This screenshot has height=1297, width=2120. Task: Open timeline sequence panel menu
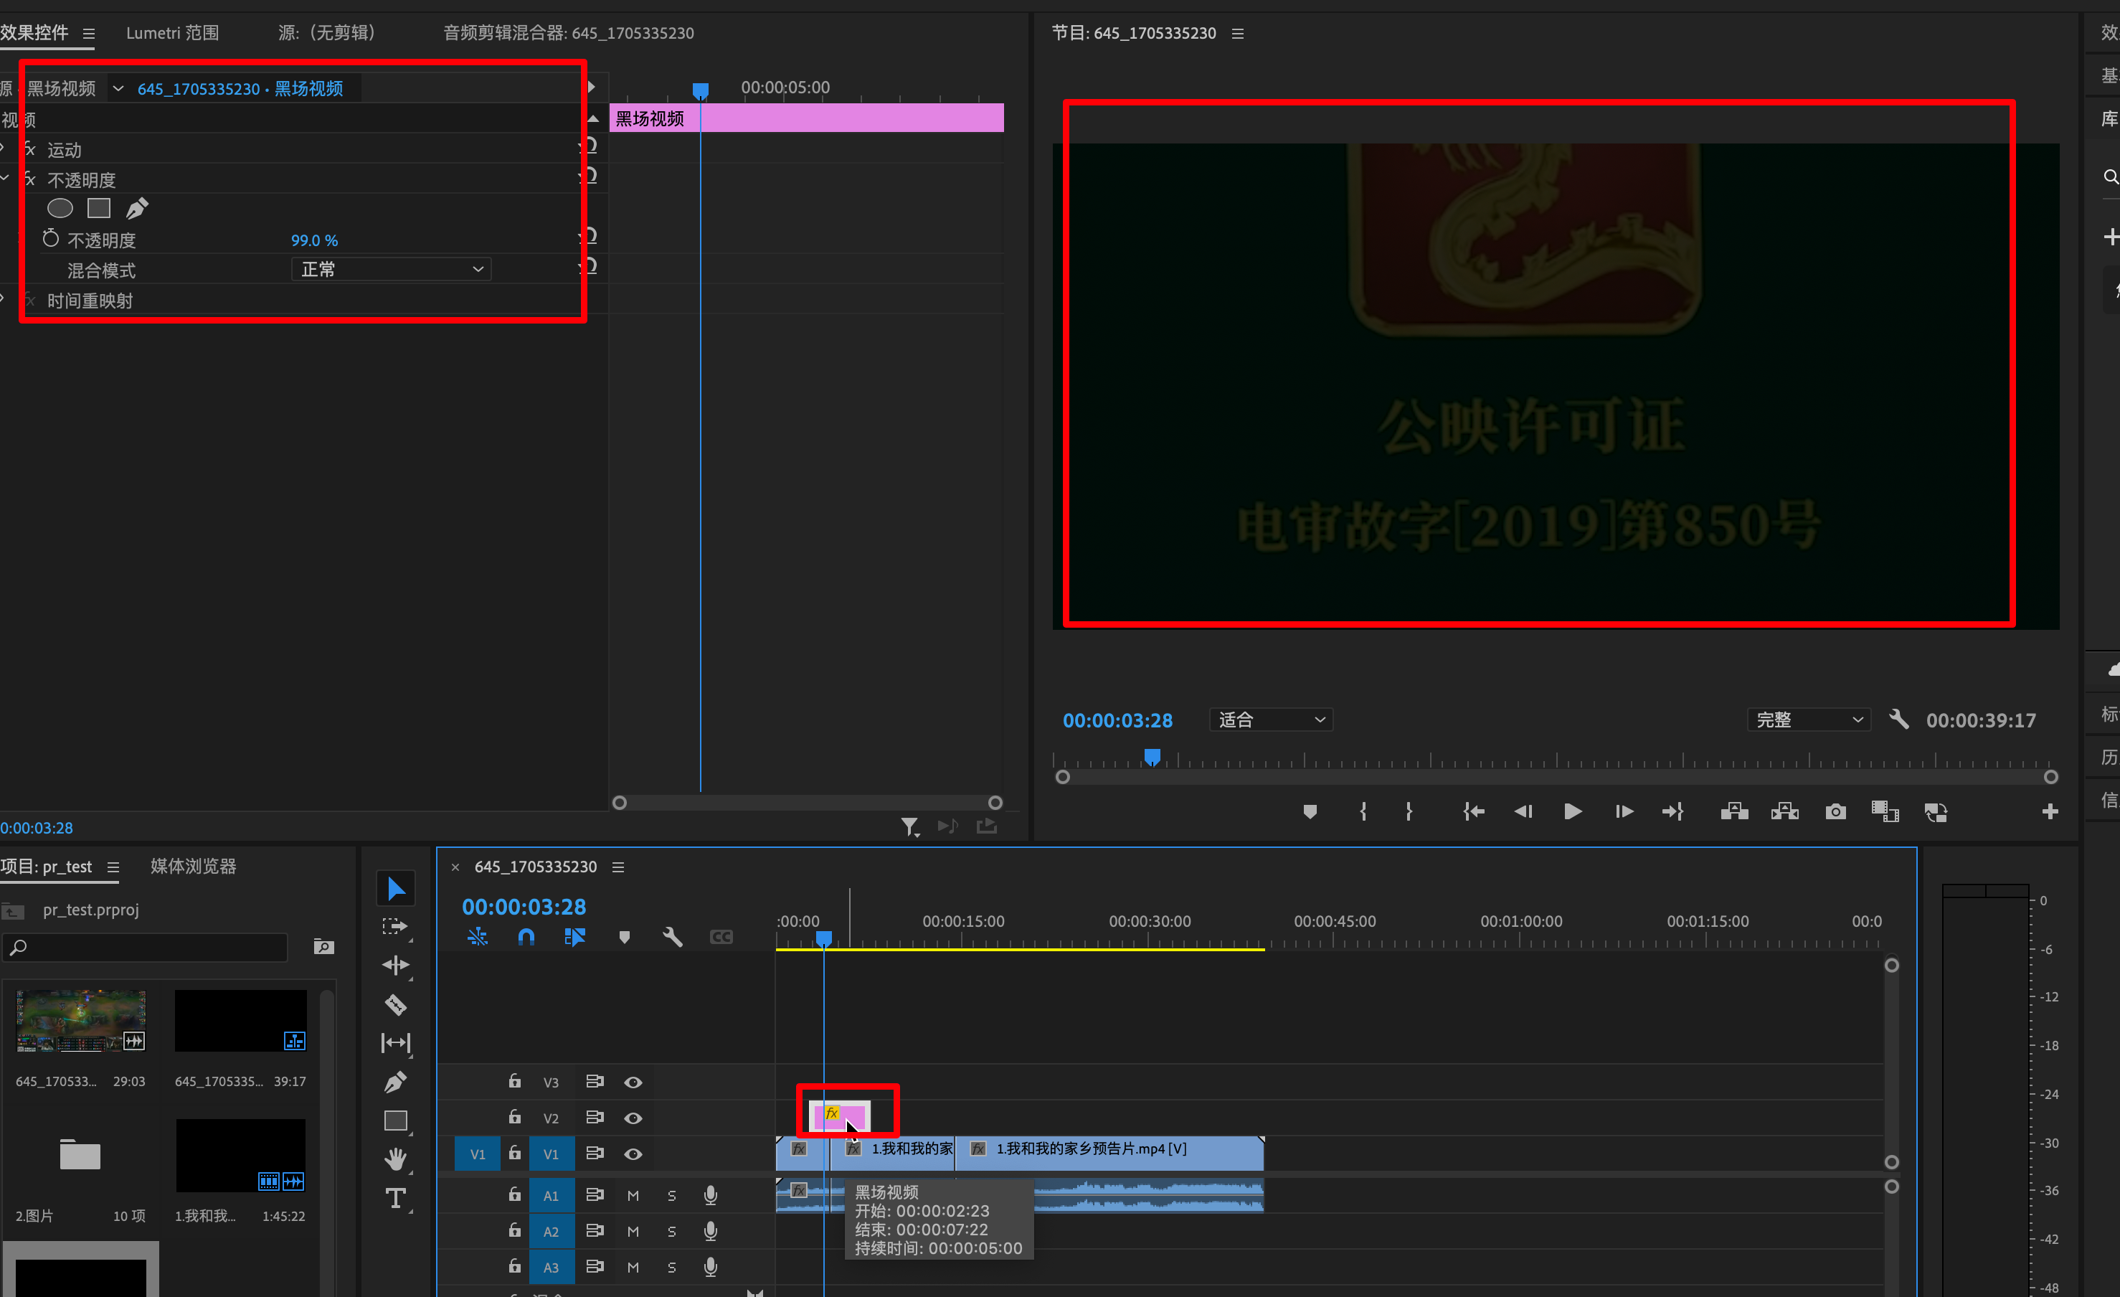pyautogui.click(x=617, y=867)
